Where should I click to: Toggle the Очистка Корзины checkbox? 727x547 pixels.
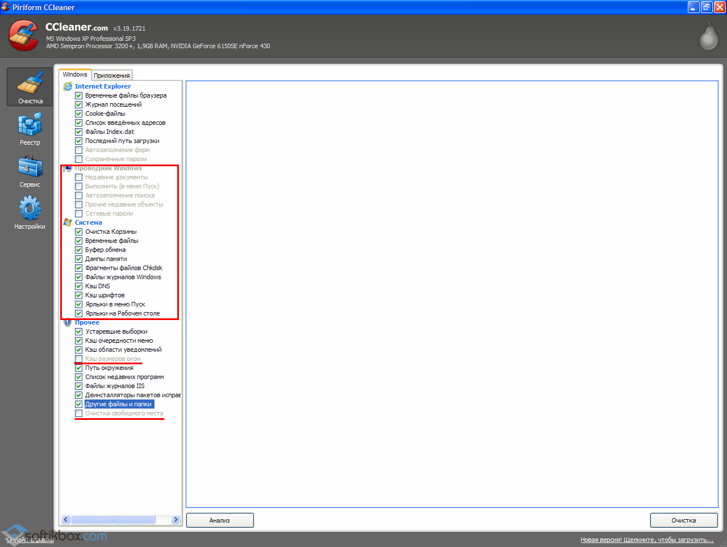79,232
